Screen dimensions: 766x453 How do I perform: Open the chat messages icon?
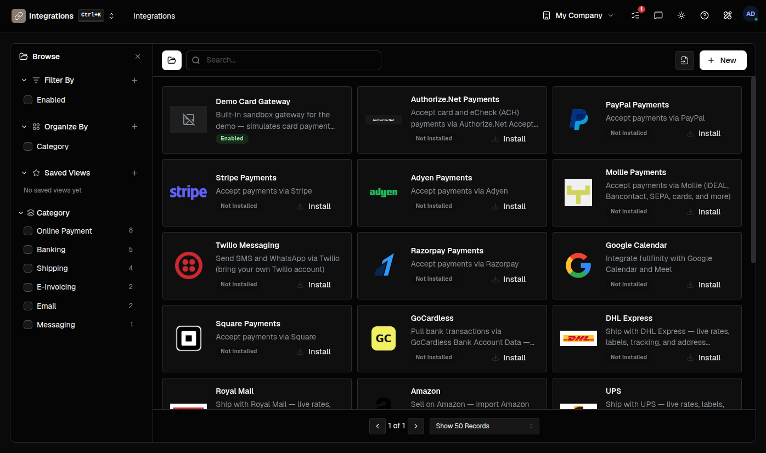(x=658, y=15)
